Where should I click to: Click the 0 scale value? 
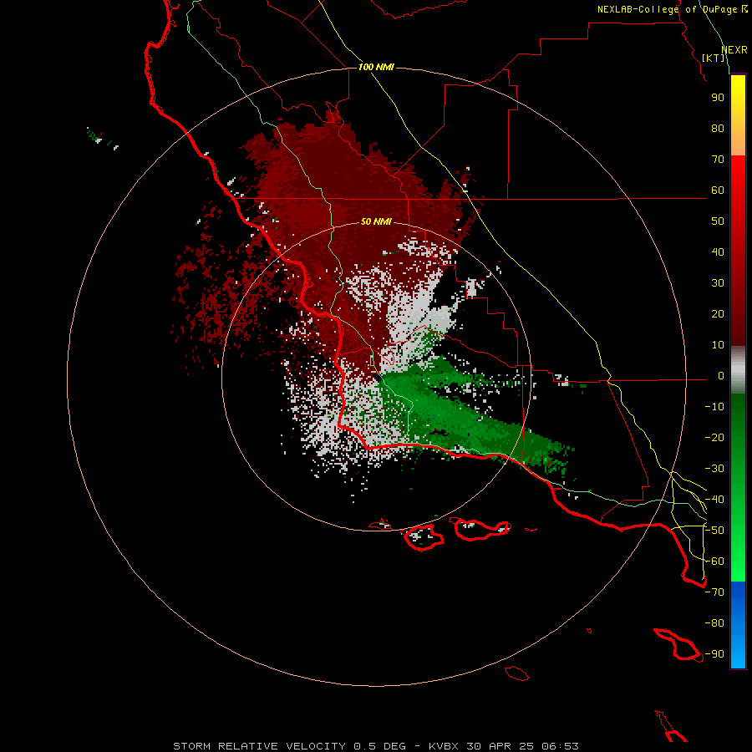(x=721, y=376)
